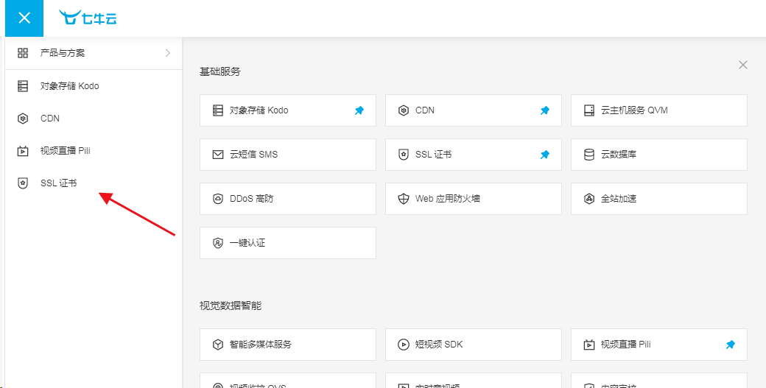766x388 pixels.
Task: Click the 基础服务 section heading
Action: tap(220, 71)
